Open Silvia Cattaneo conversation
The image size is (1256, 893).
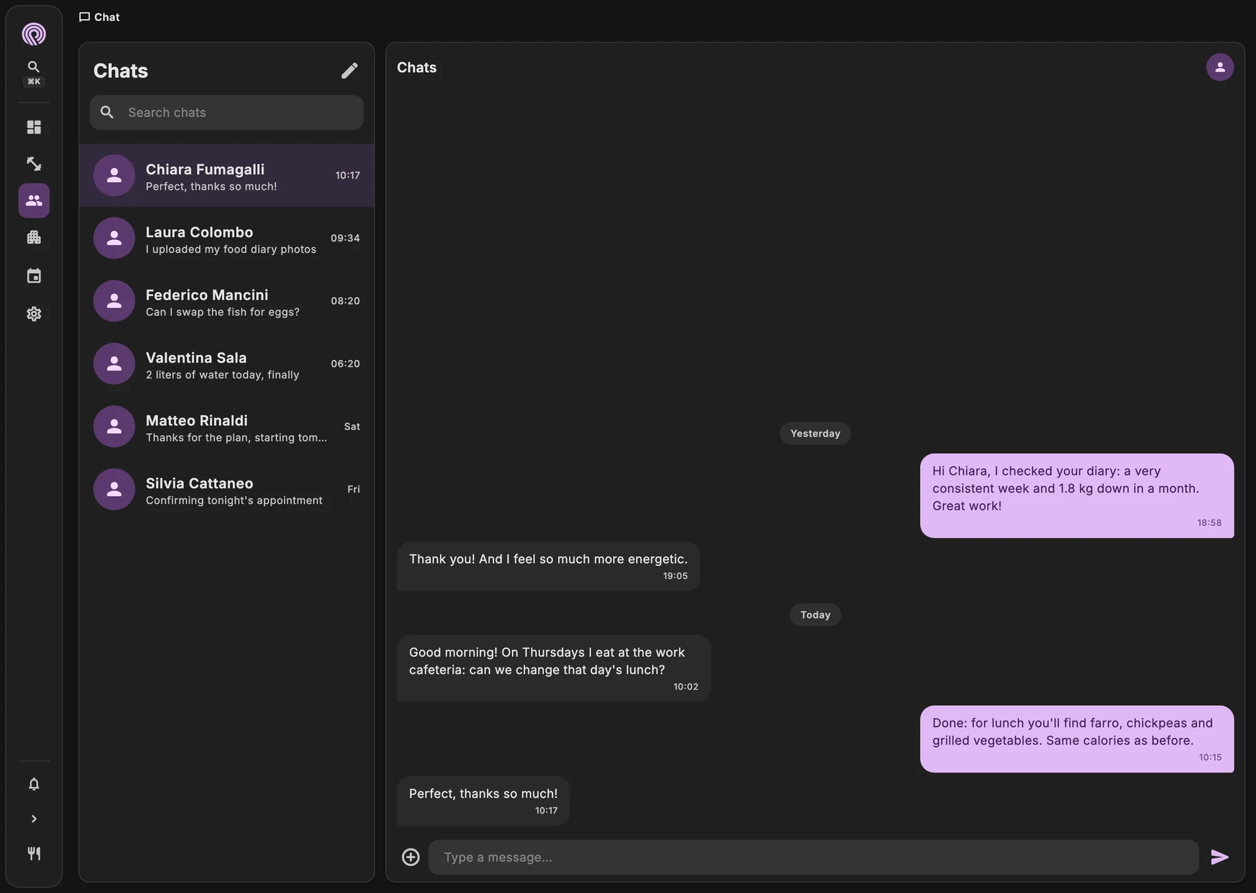(227, 489)
